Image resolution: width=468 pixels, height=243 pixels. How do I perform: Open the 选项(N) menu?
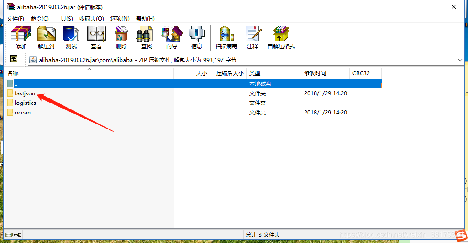[120, 19]
